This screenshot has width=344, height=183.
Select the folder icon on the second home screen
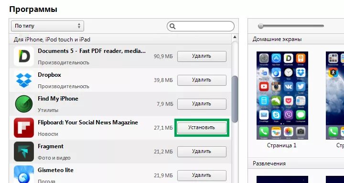tap(333, 59)
